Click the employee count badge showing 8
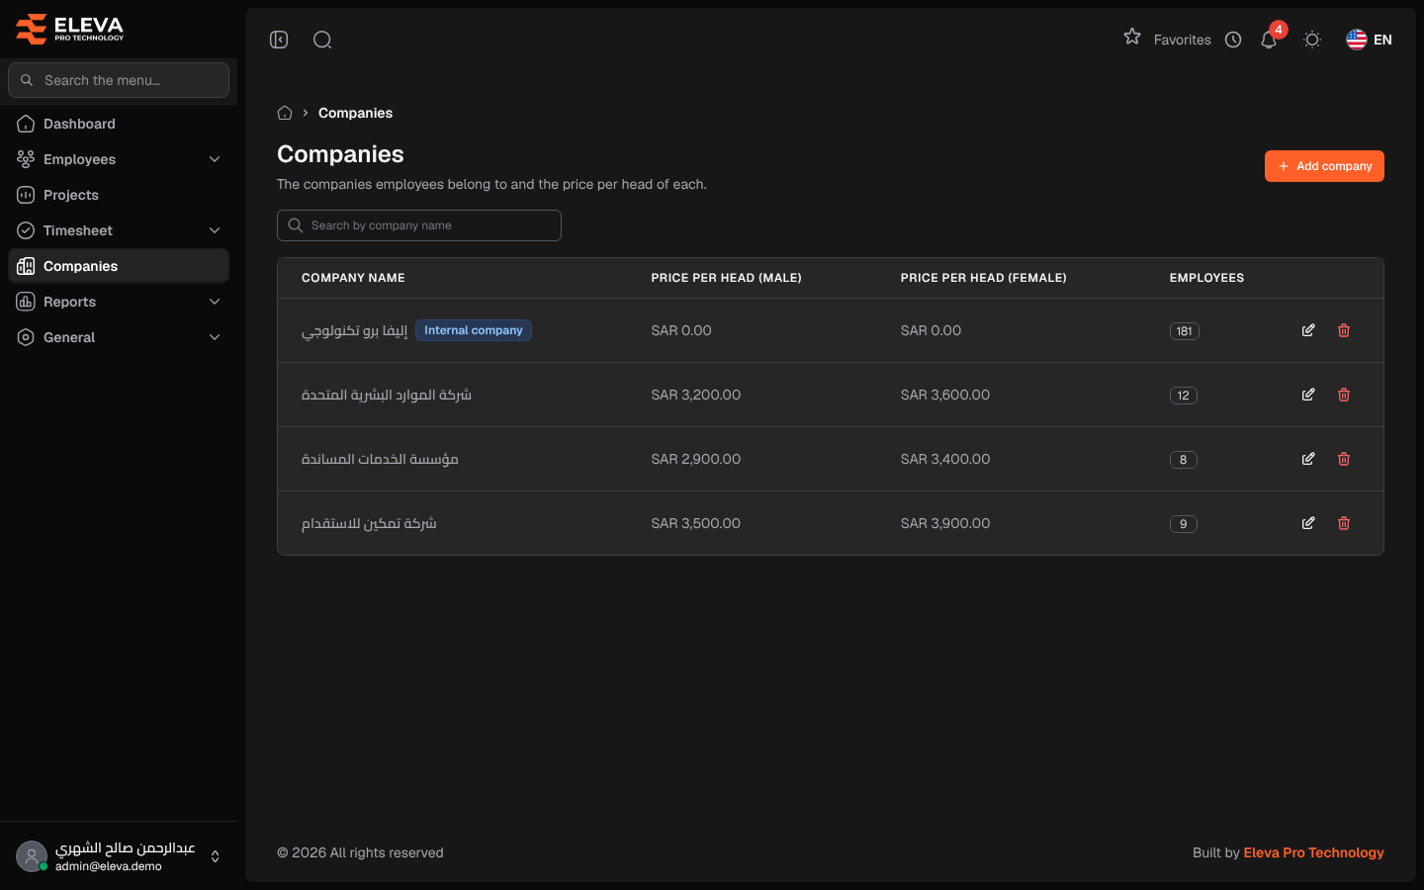Viewport: 1424px width, 890px height. click(x=1184, y=460)
